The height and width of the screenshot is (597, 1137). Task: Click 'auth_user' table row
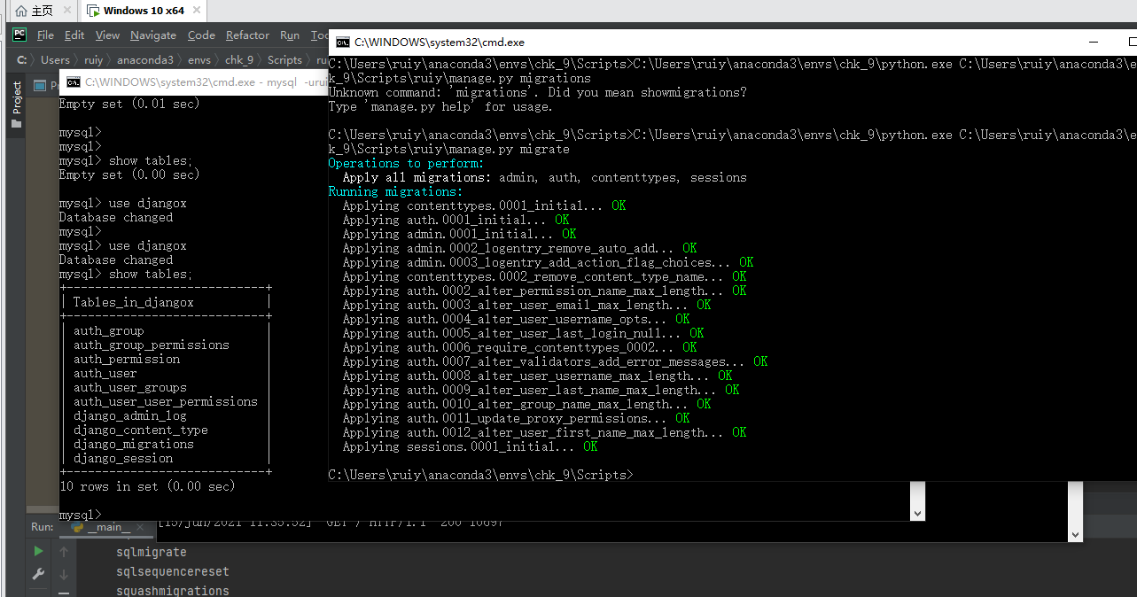pos(105,373)
